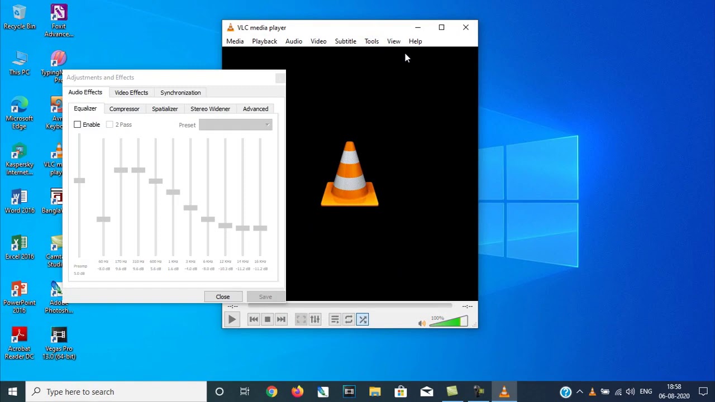Toggle fullscreen video icon in VLC
The height and width of the screenshot is (402, 715).
click(301, 319)
